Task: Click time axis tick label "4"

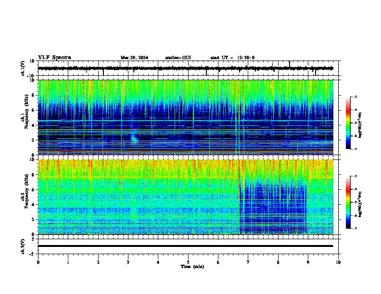Action: 158,262
